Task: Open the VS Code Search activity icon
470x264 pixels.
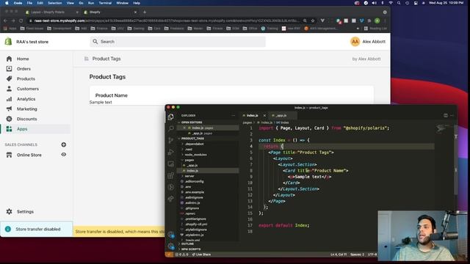Action: coord(170,129)
